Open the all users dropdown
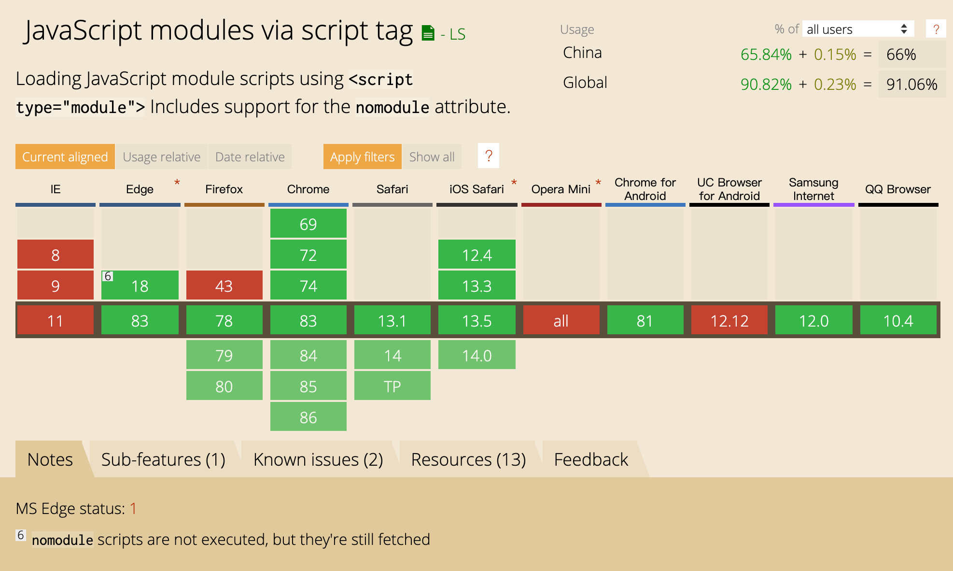This screenshot has width=953, height=571. click(858, 29)
